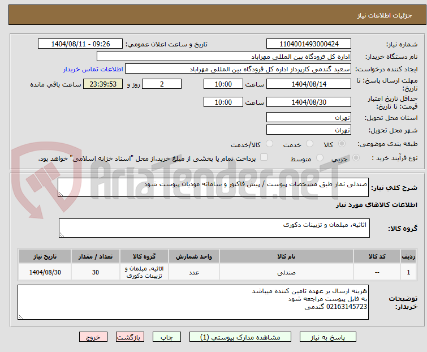Click the response deadline date 1404/08/14
The width and height of the screenshot is (427, 352).
[x=309, y=84]
